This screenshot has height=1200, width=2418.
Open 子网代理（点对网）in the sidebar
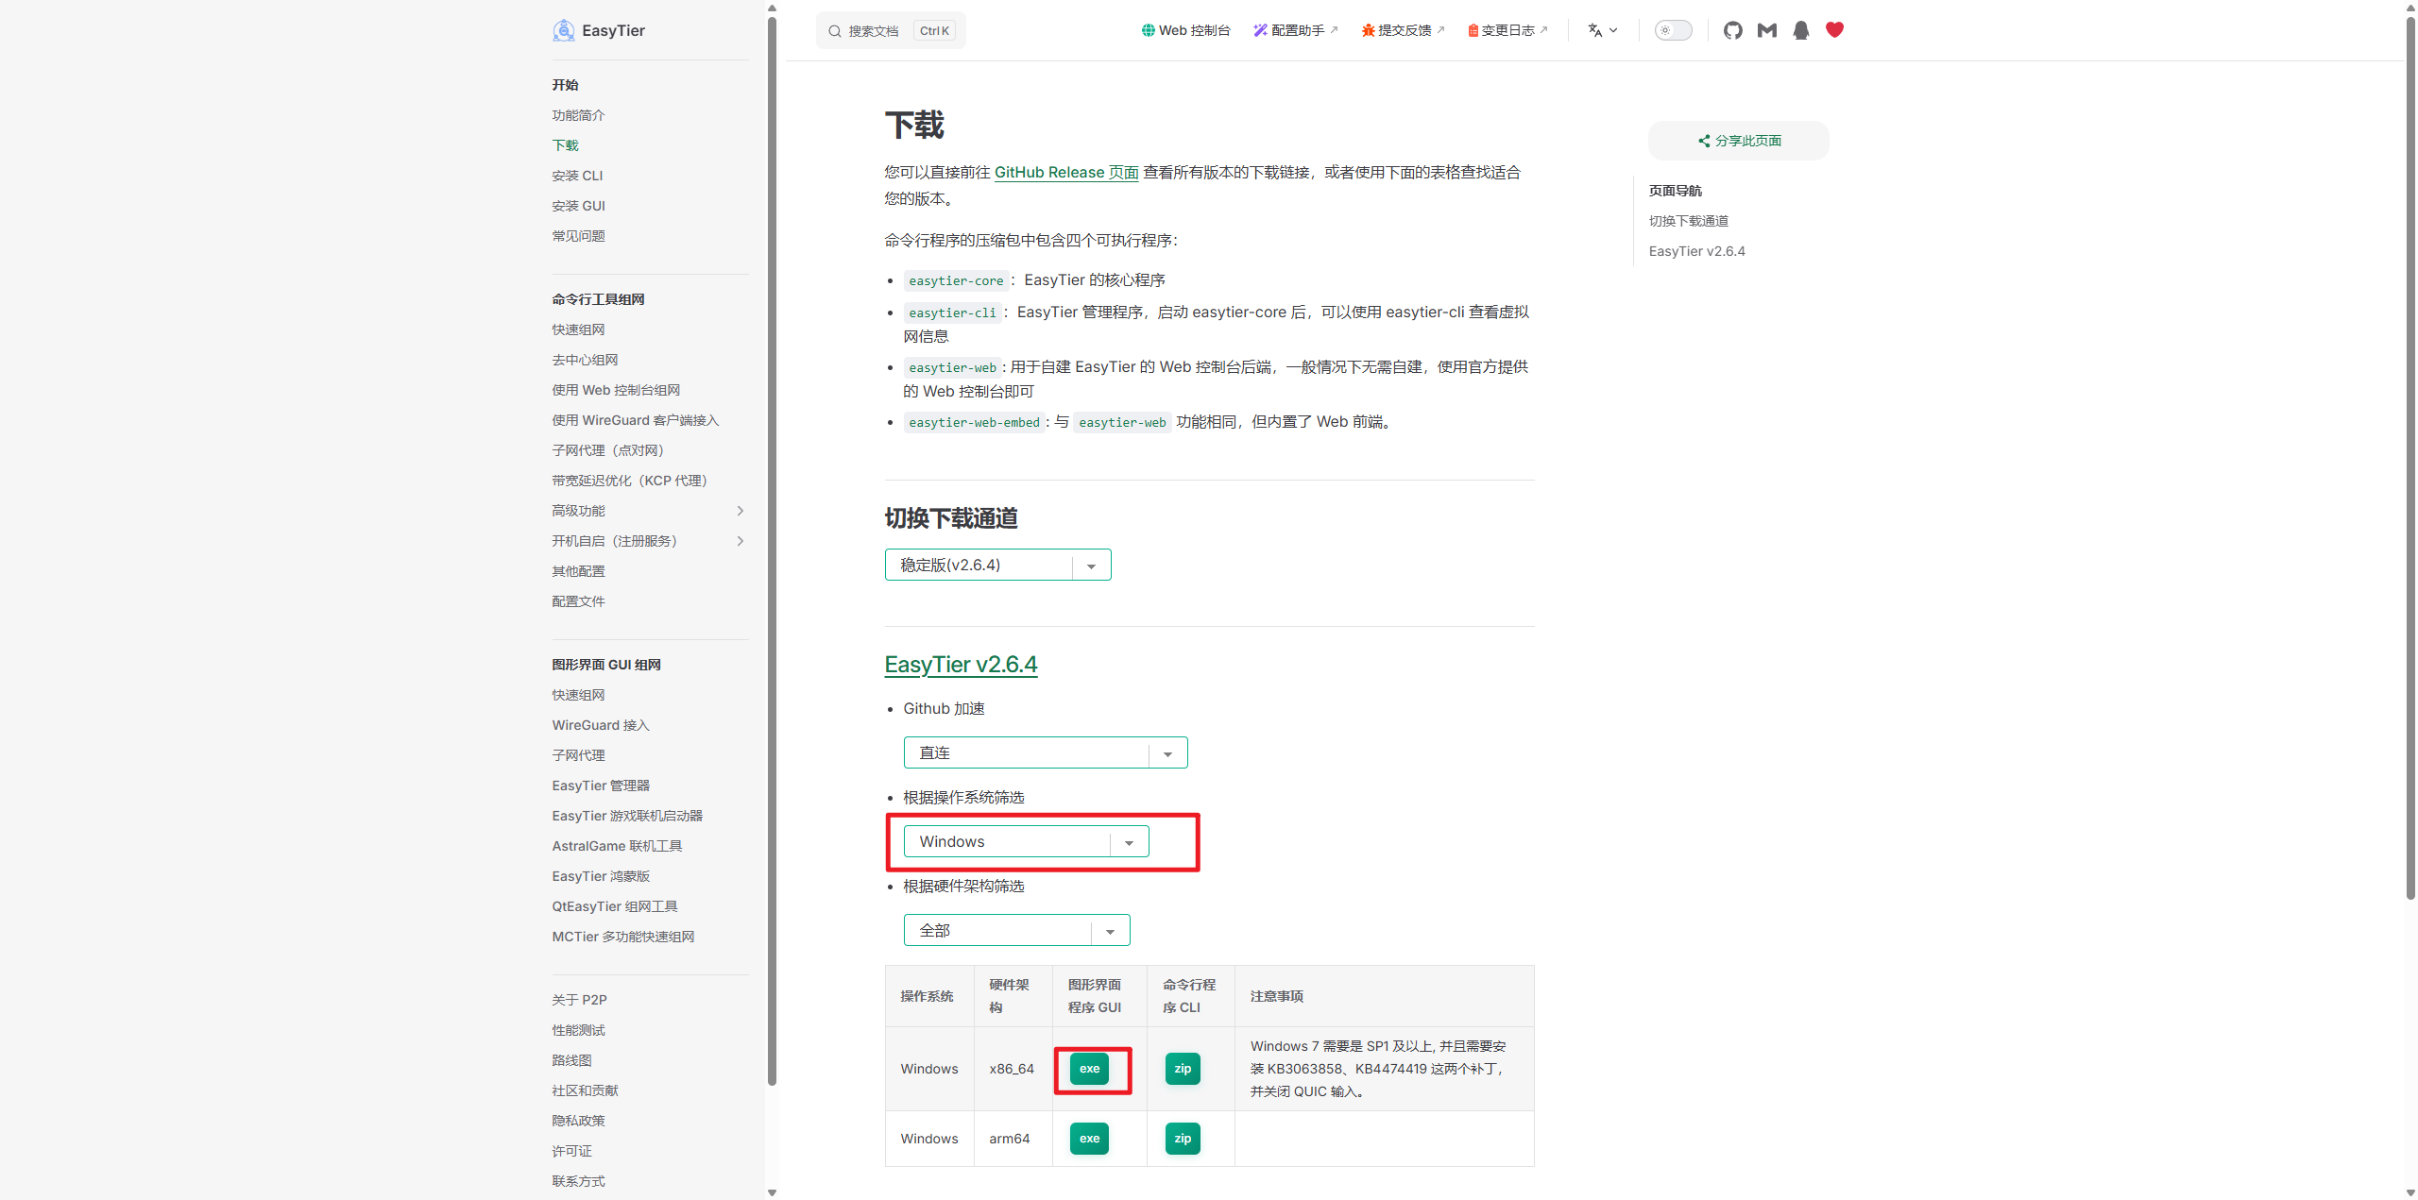[x=608, y=450]
